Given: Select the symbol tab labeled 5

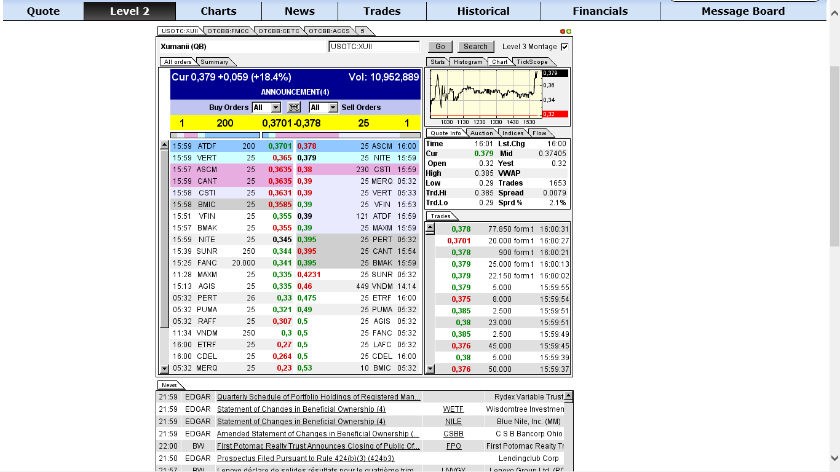Looking at the screenshot, I should (363, 31).
